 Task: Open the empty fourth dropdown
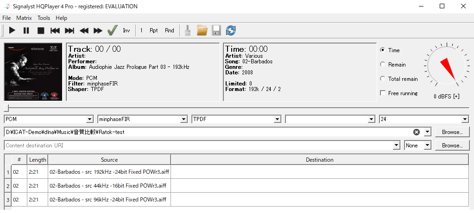(x=330, y=119)
